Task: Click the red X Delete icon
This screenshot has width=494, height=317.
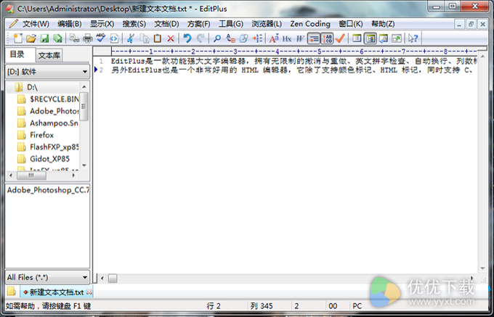Action: point(171,38)
